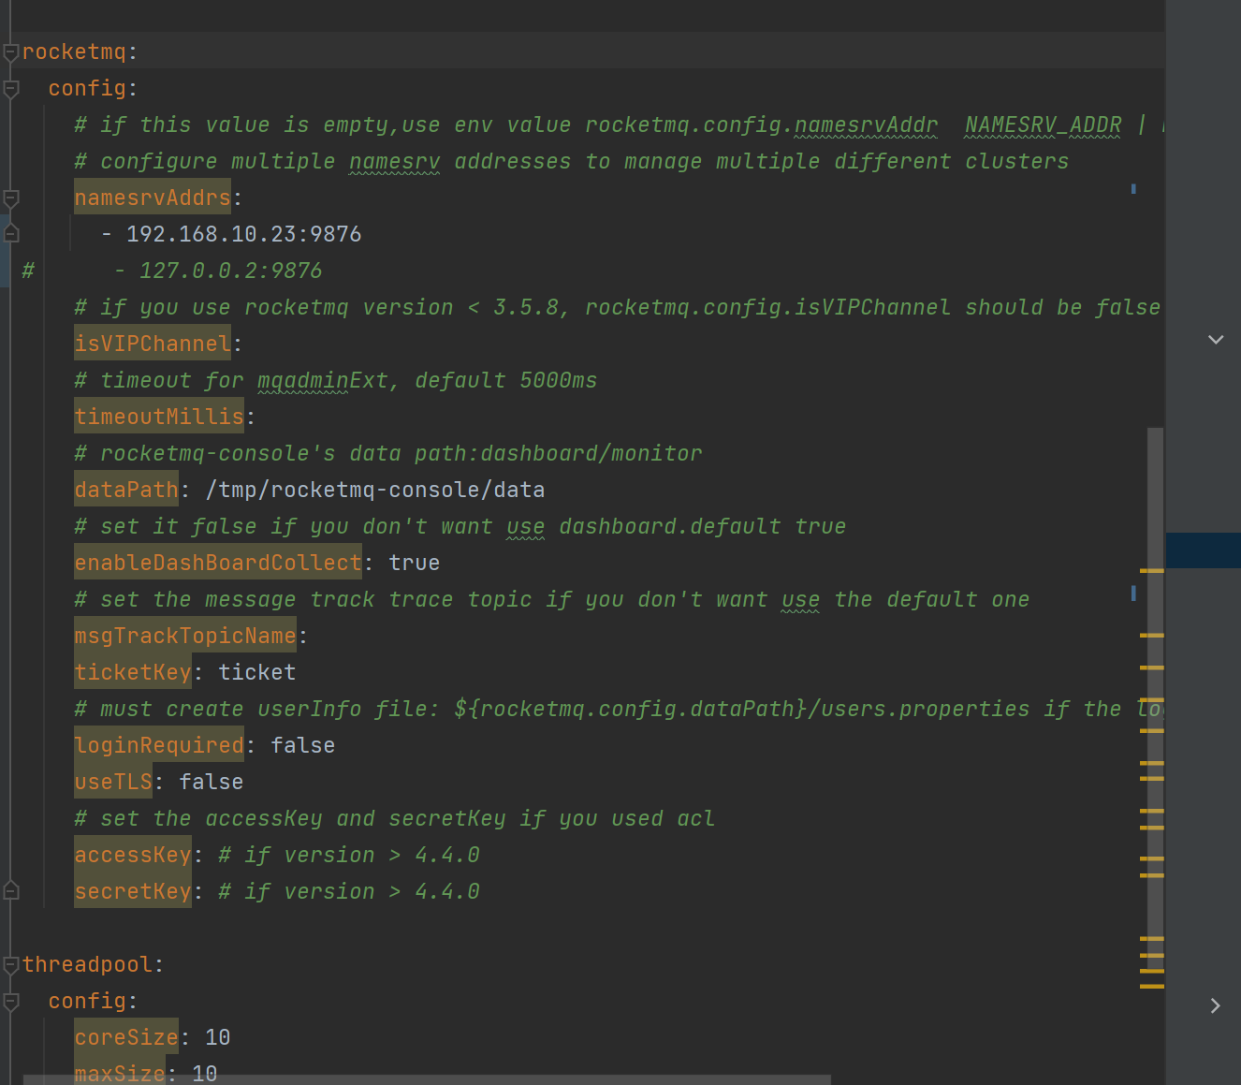Click the 'loginRequired' key
The width and height of the screenshot is (1241, 1085).
point(159,745)
